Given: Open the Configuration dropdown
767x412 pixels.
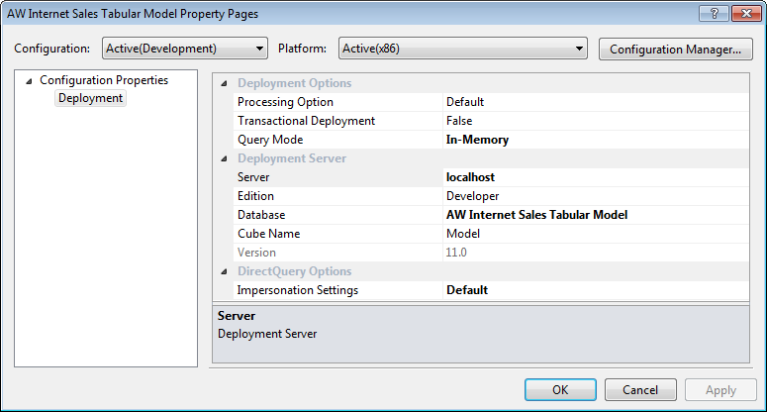Looking at the screenshot, I should click(x=185, y=49).
